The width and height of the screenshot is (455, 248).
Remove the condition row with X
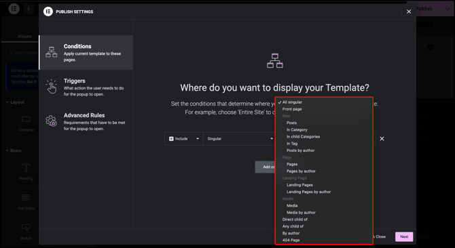click(382, 139)
